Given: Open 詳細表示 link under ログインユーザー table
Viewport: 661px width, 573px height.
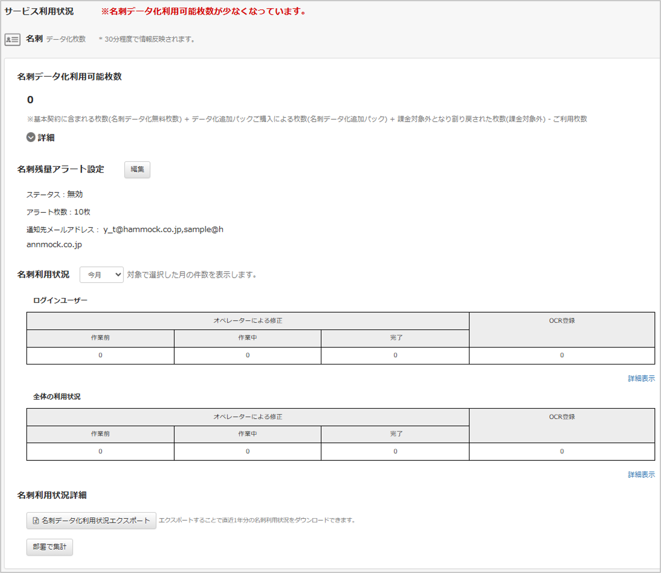Looking at the screenshot, I should pyautogui.click(x=641, y=379).
